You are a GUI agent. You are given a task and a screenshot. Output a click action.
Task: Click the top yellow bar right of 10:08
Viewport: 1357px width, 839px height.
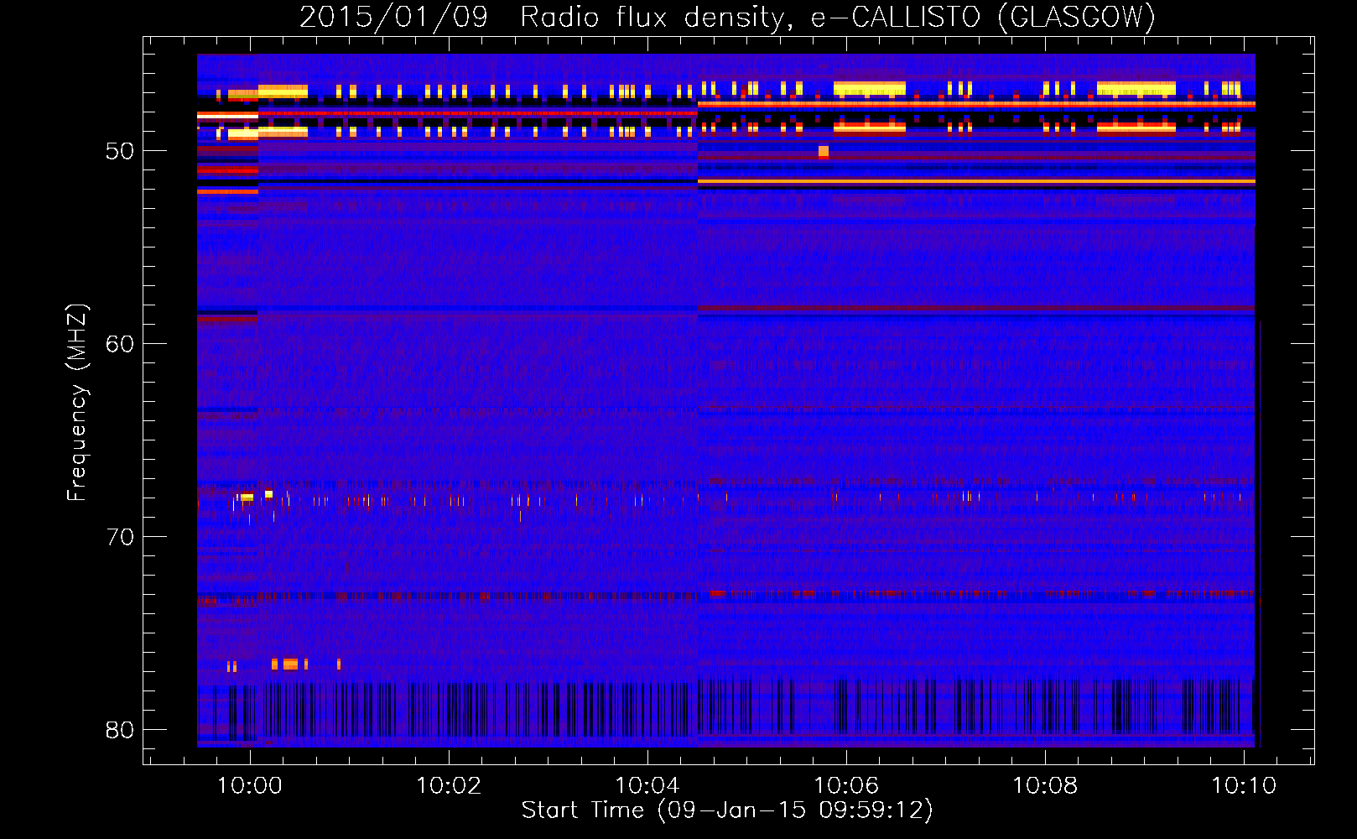[x=1136, y=88]
